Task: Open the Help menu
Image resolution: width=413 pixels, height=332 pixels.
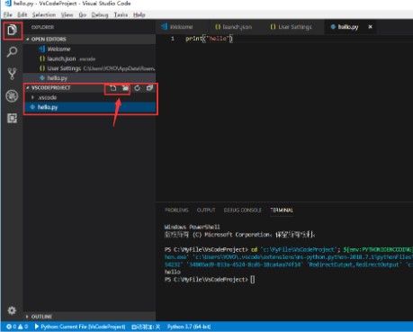Action: 139,14
